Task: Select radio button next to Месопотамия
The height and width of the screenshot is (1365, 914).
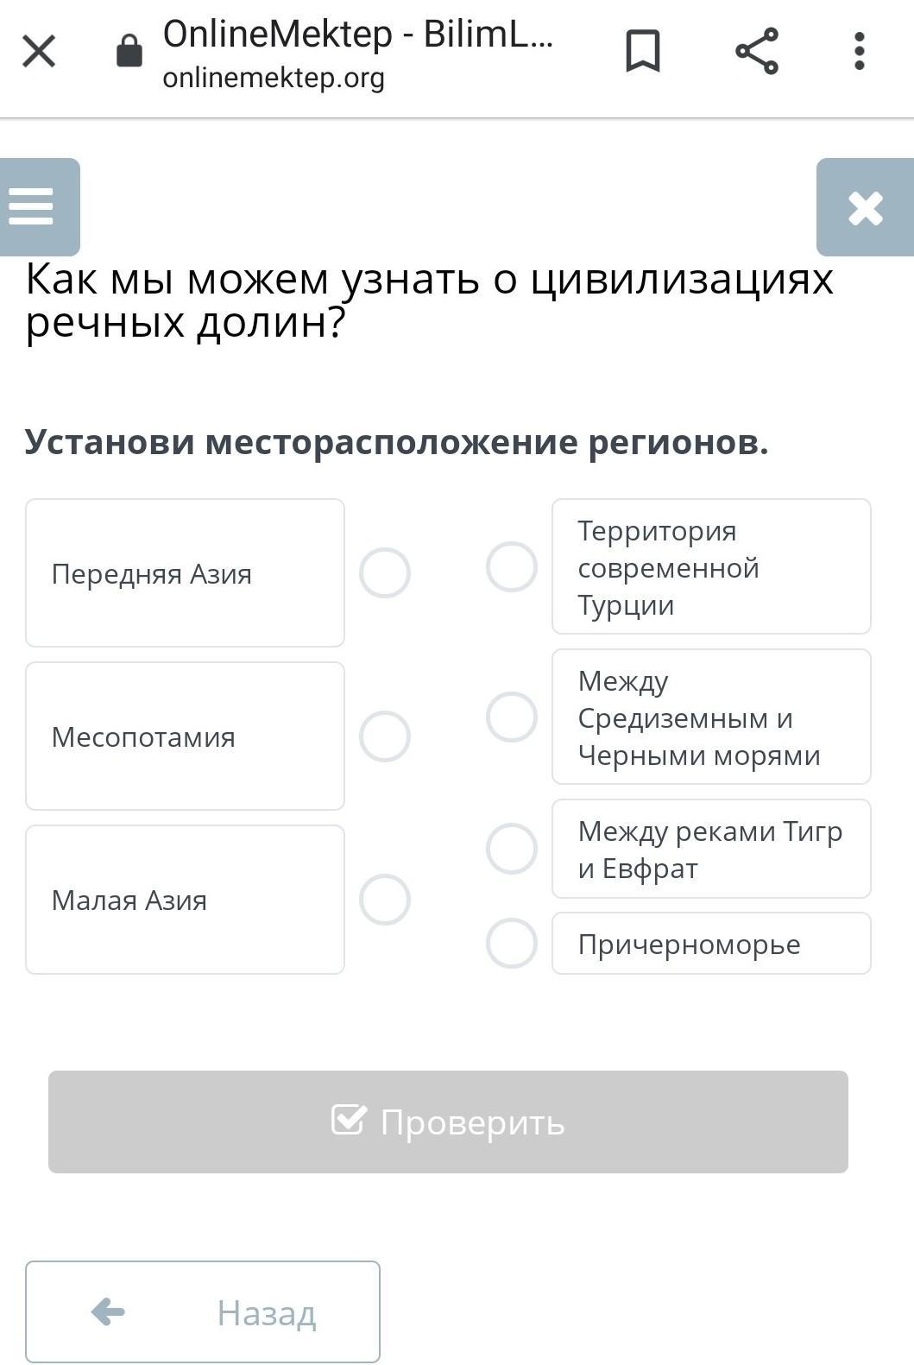Action: coord(385,736)
